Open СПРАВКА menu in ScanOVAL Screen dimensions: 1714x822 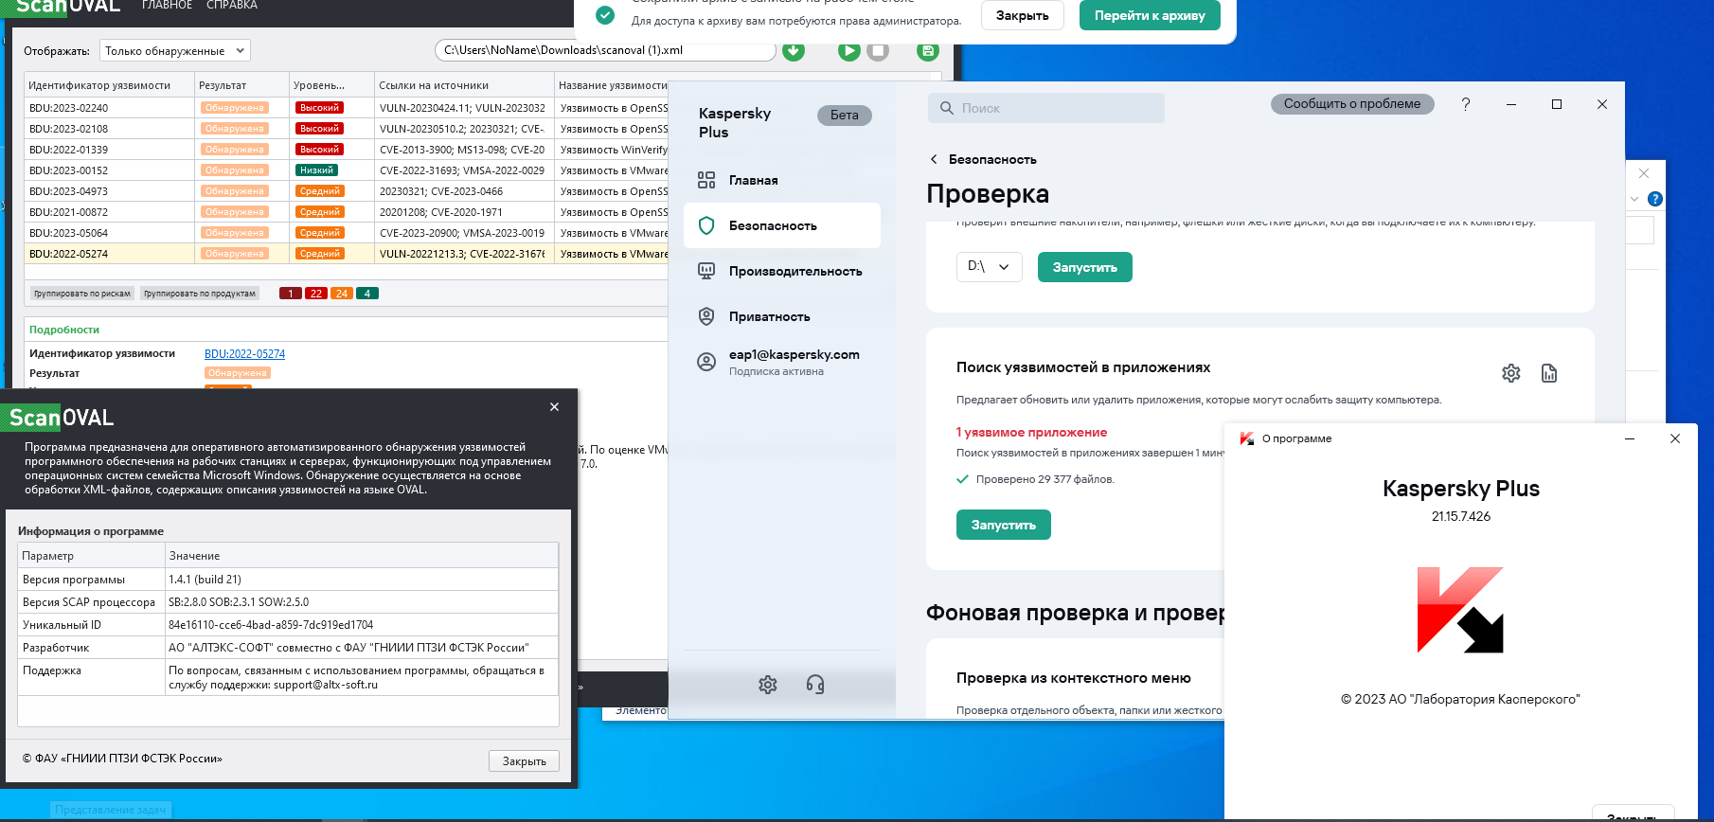232,6
